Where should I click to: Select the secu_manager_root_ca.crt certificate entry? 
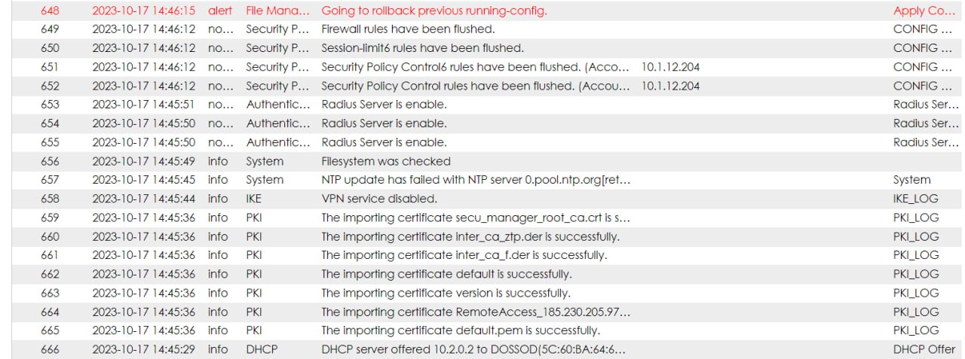[x=475, y=218]
